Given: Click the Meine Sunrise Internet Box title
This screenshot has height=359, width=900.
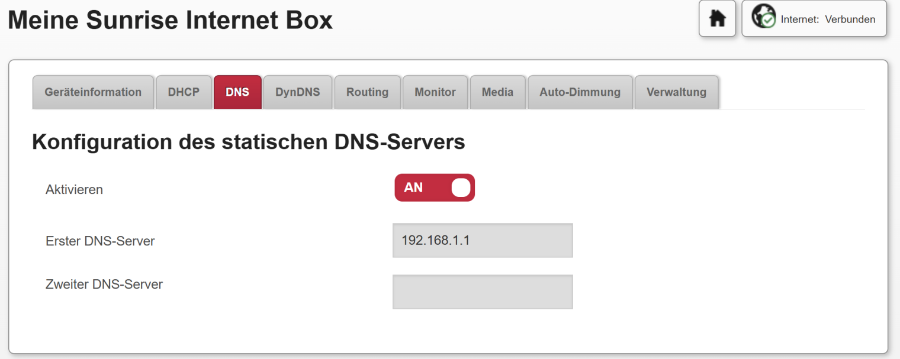Looking at the screenshot, I should point(171,21).
